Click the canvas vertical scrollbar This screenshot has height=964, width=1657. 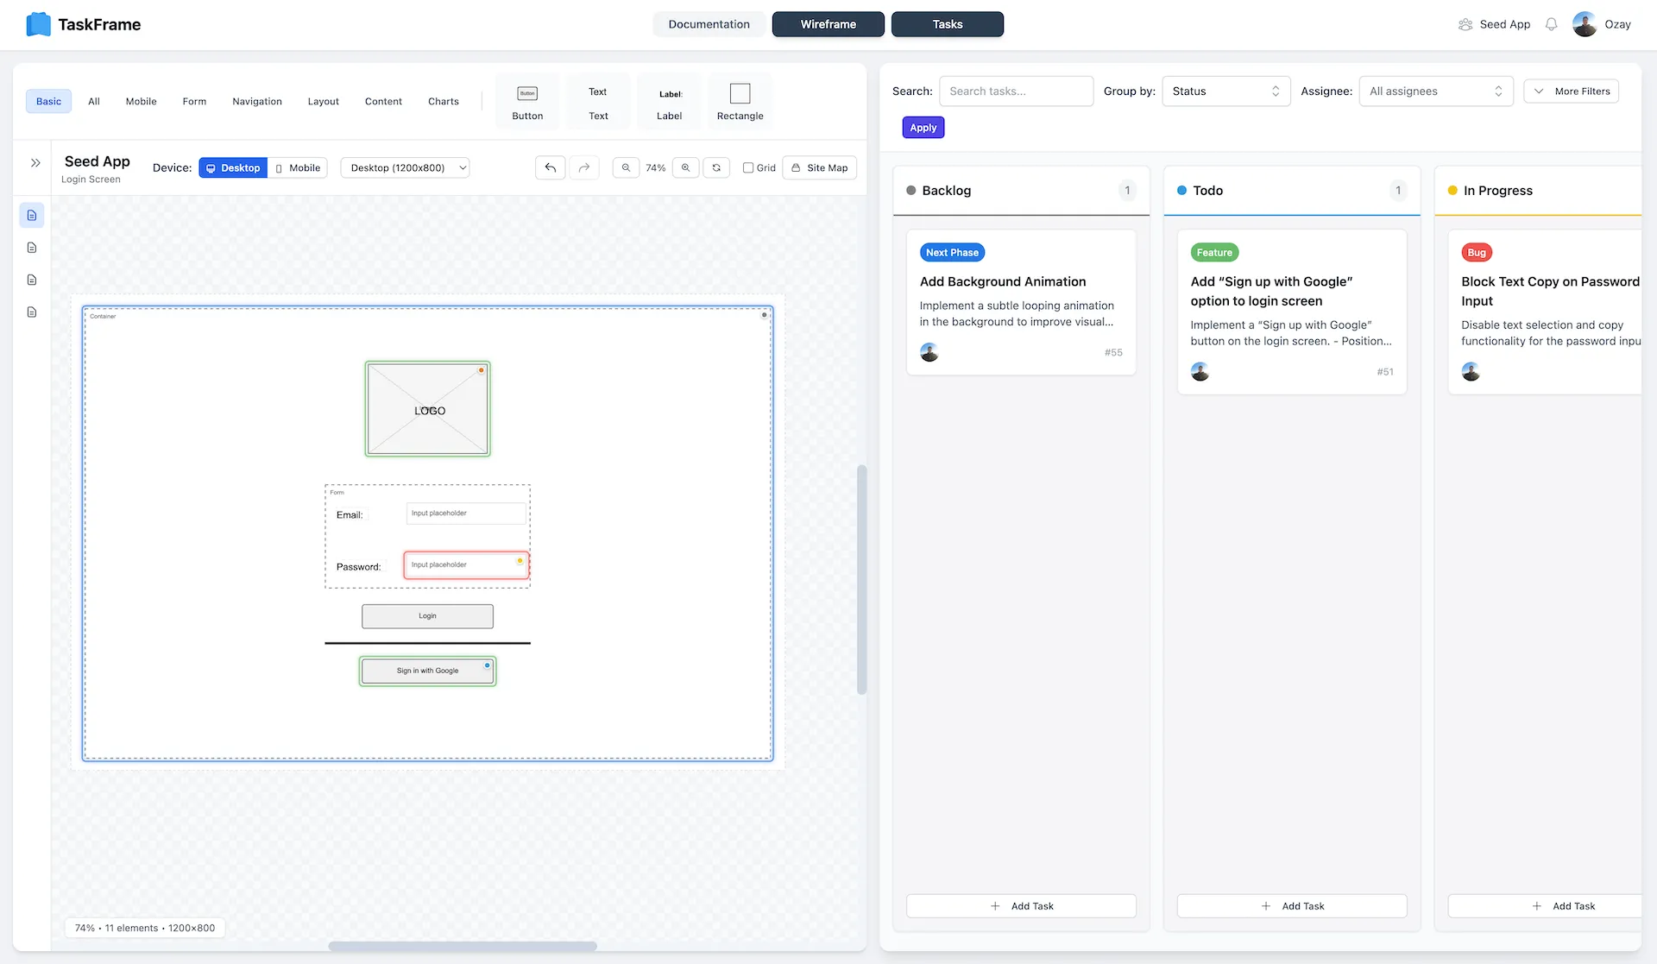pos(861,580)
